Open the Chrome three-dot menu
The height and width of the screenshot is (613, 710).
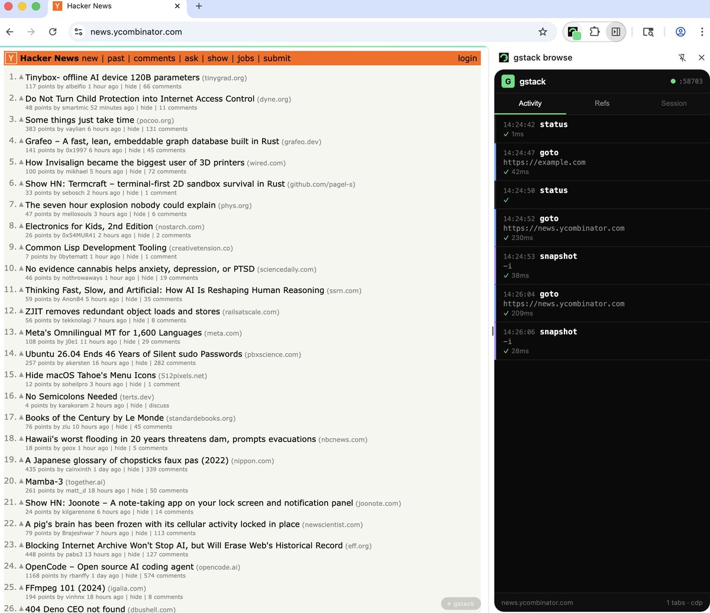pos(701,32)
